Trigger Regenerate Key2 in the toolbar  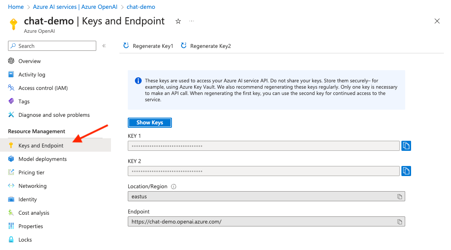point(184,46)
